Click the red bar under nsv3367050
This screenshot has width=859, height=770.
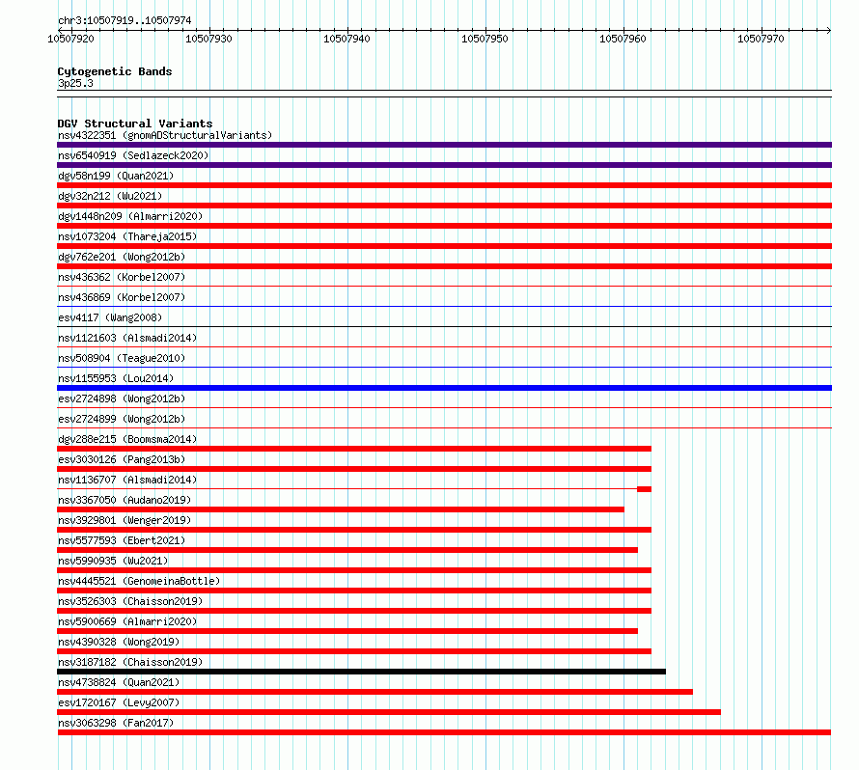click(341, 509)
